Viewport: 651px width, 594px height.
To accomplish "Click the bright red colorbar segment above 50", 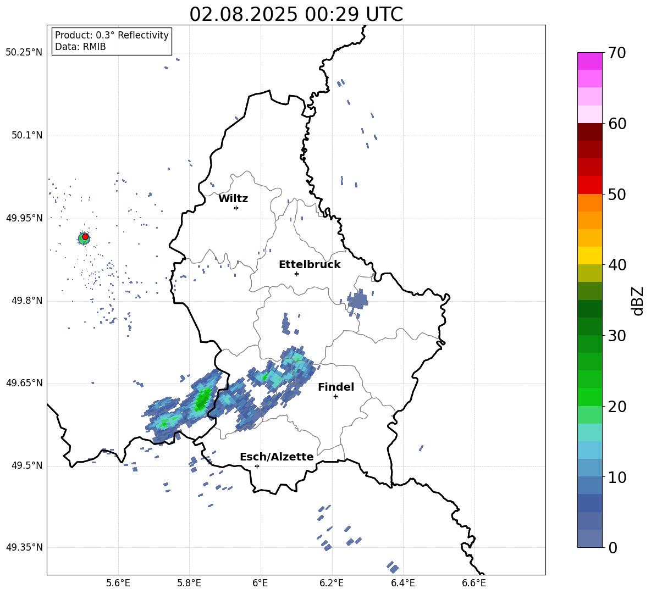I will point(589,185).
